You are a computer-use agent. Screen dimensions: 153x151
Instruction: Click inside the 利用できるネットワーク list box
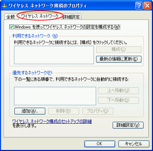[x=54, y=55]
